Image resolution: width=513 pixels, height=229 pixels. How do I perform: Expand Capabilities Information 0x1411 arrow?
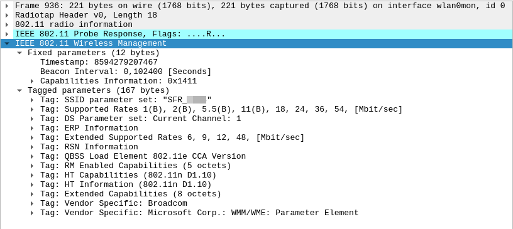(x=32, y=81)
